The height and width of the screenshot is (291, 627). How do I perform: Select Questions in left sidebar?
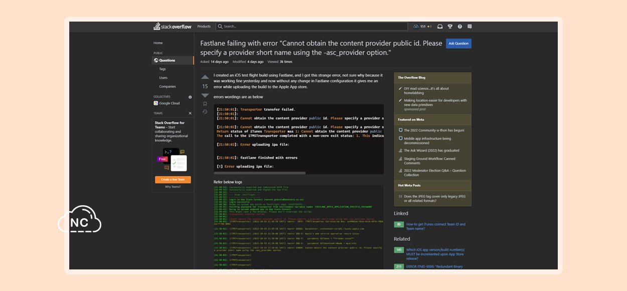tap(173, 60)
